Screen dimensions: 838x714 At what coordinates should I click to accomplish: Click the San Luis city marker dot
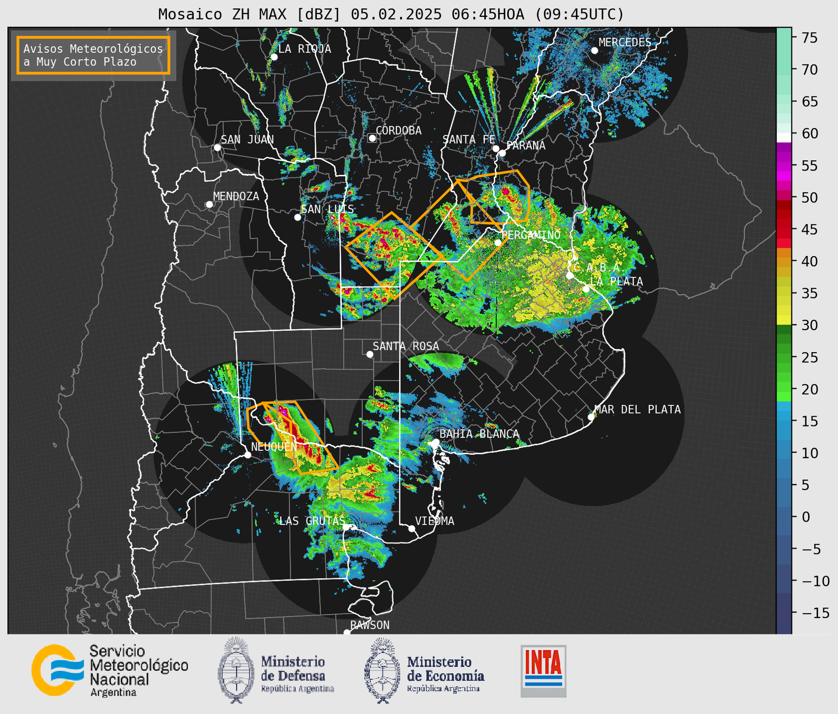pos(298,217)
